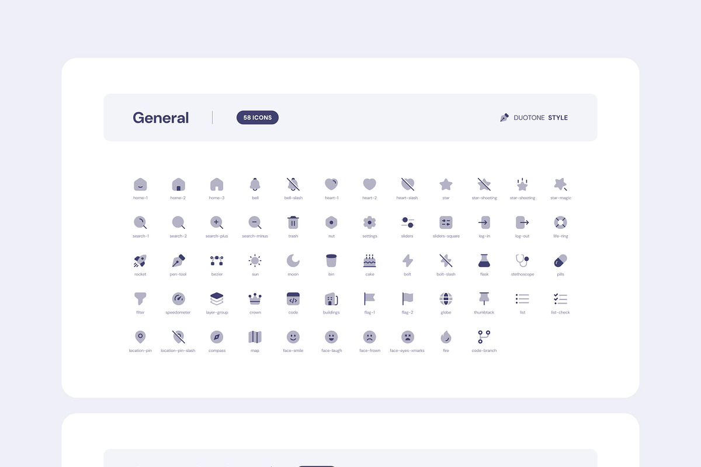Click the life-ring icon

pyautogui.click(x=561, y=222)
